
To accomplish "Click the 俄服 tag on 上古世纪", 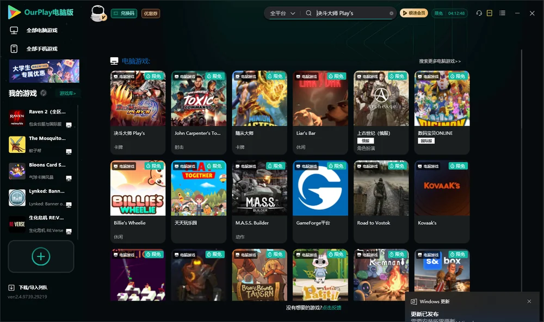I will point(366,141).
